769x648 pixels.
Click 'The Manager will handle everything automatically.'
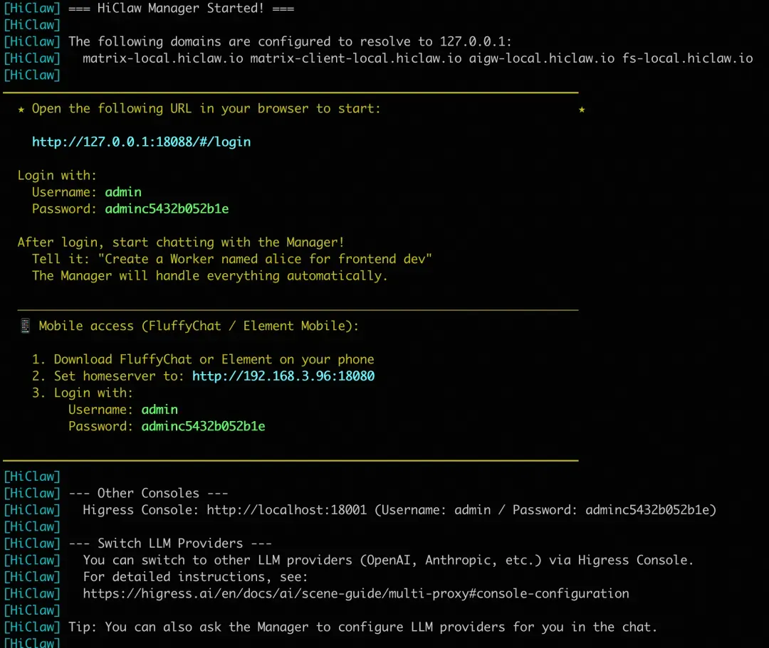pyautogui.click(x=210, y=276)
